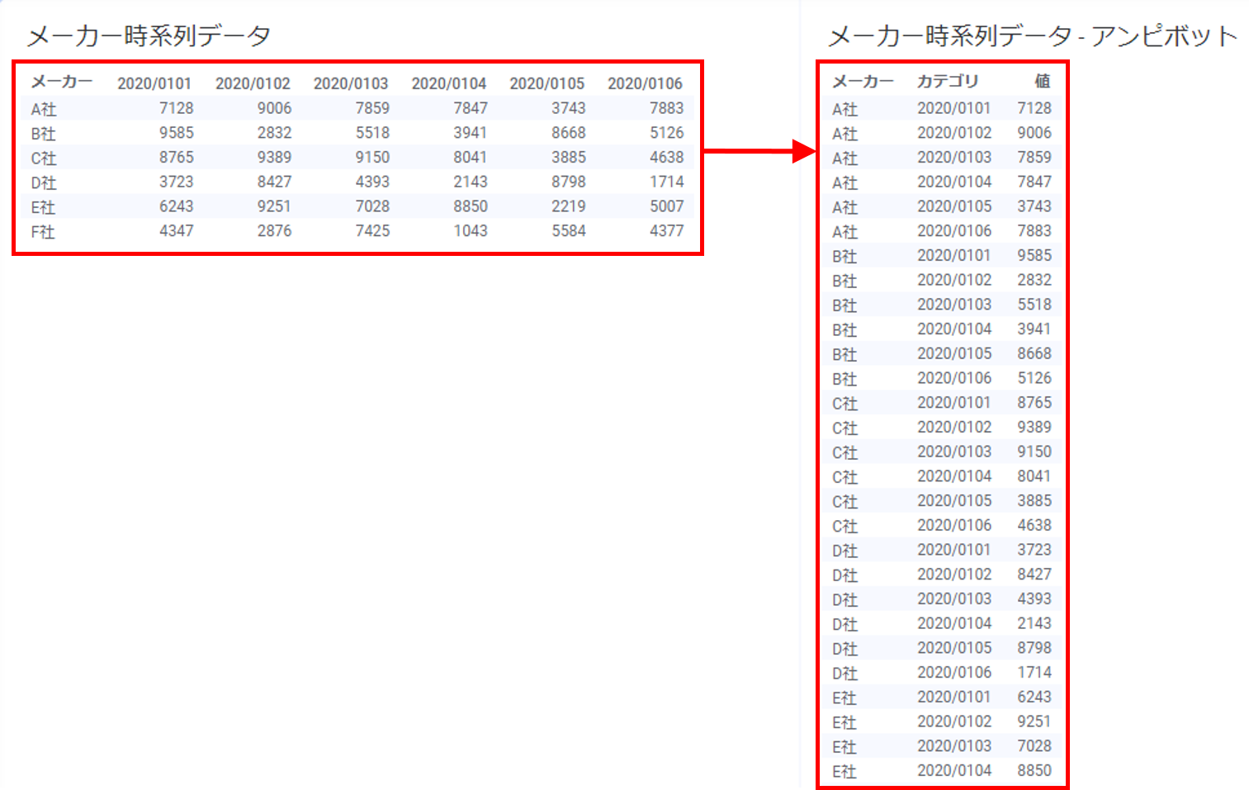Click the 2020/0101 column header in left table
Image resolution: width=1249 pixels, height=790 pixels.
point(154,83)
